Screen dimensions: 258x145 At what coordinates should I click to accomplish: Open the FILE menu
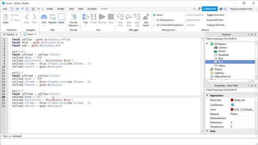click(x=5, y=9)
